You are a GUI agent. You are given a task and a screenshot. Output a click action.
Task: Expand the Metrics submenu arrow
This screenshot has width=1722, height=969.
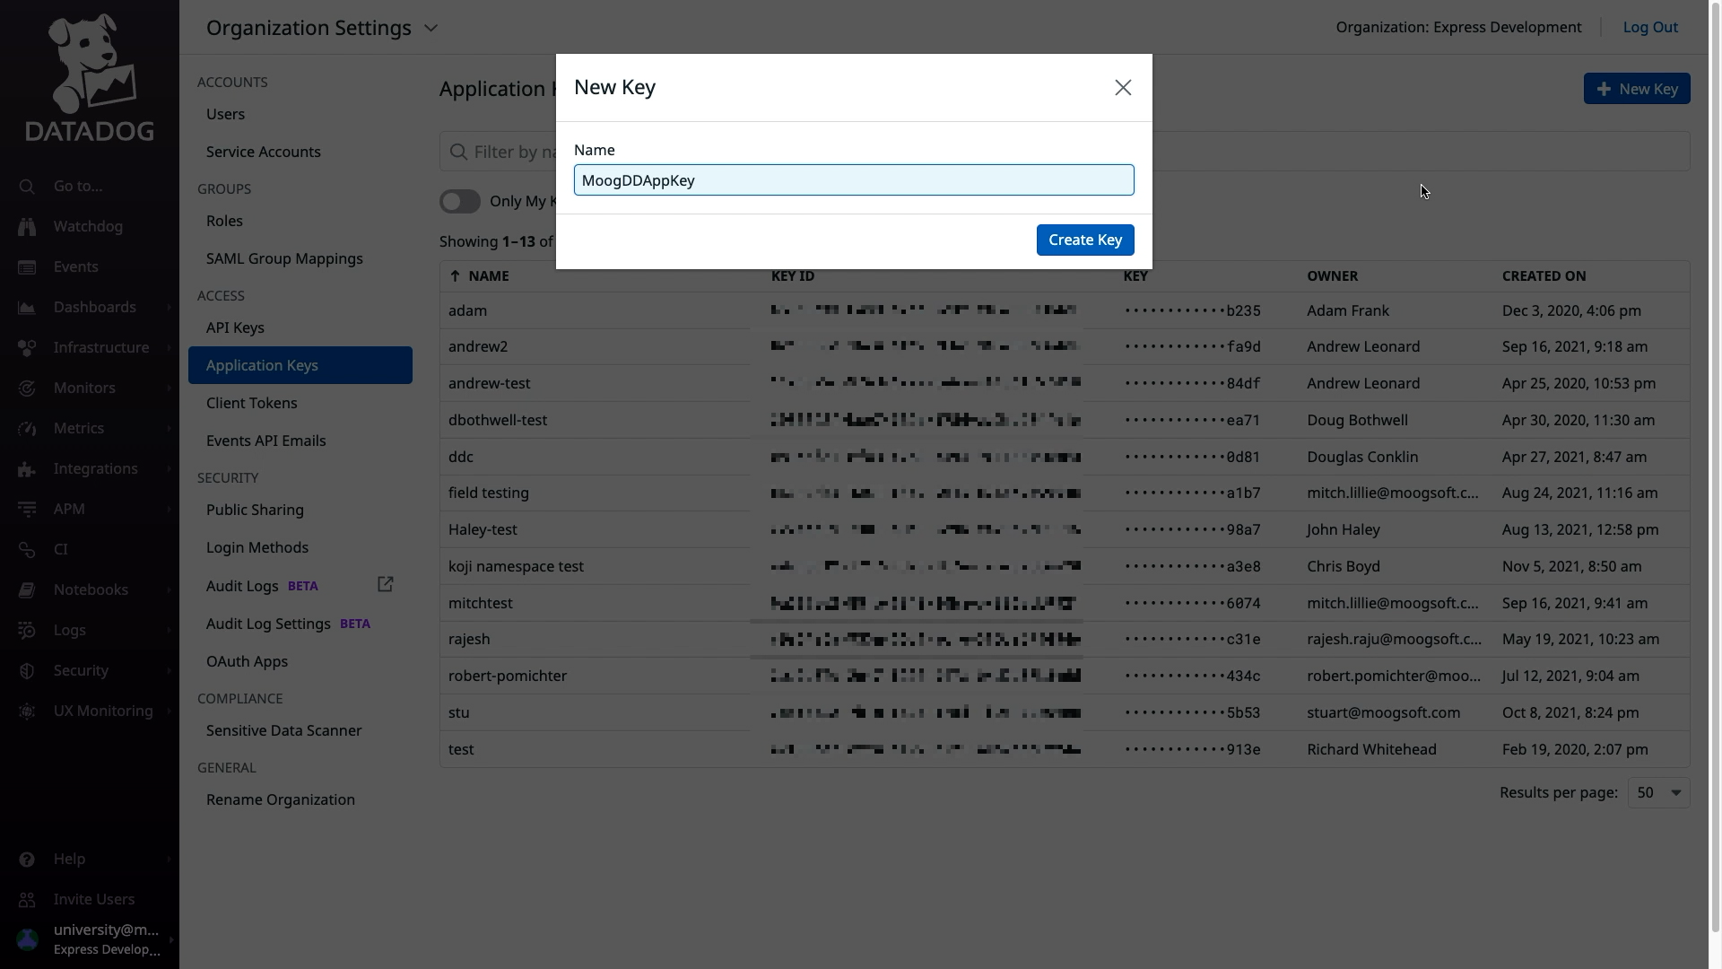click(x=169, y=429)
